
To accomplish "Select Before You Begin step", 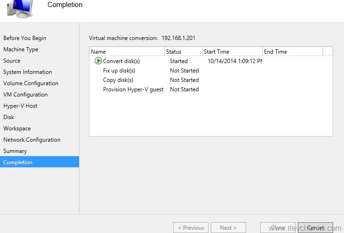I will 25,38.
